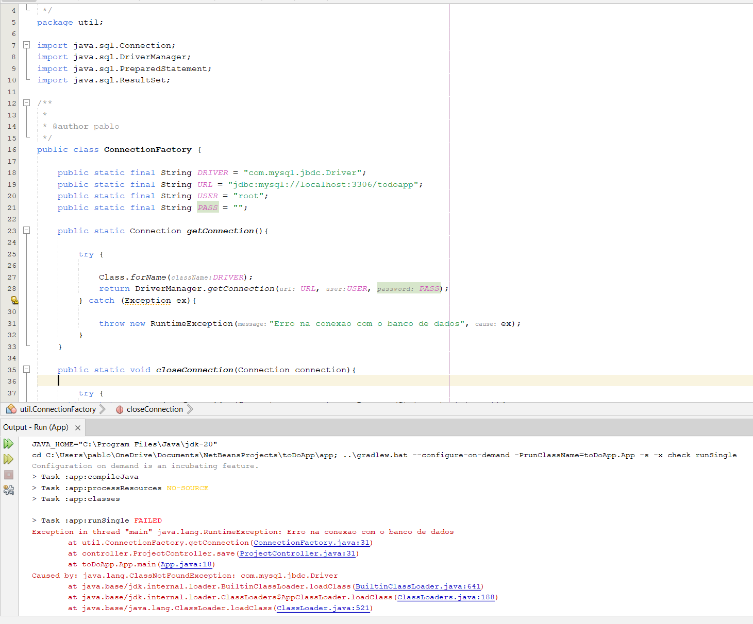
Task: Click the Caused by ClassNotFoundException line
Action: point(185,576)
